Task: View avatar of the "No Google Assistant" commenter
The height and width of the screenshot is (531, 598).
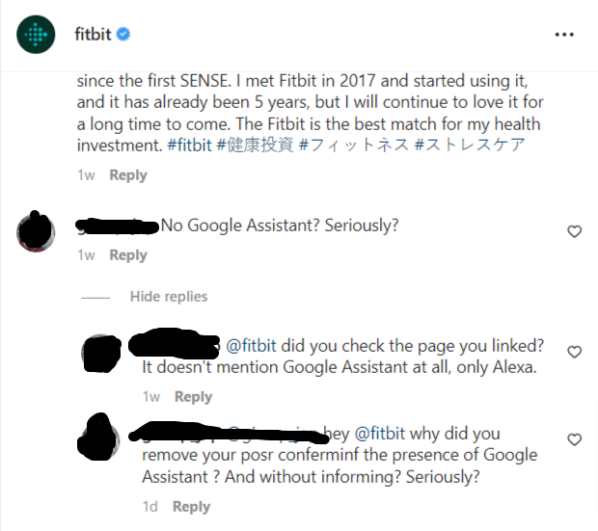Action: pos(37,231)
